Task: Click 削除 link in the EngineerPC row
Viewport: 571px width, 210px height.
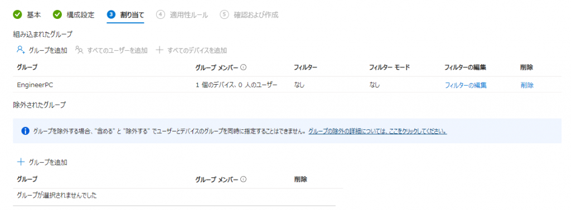Action: pos(527,85)
